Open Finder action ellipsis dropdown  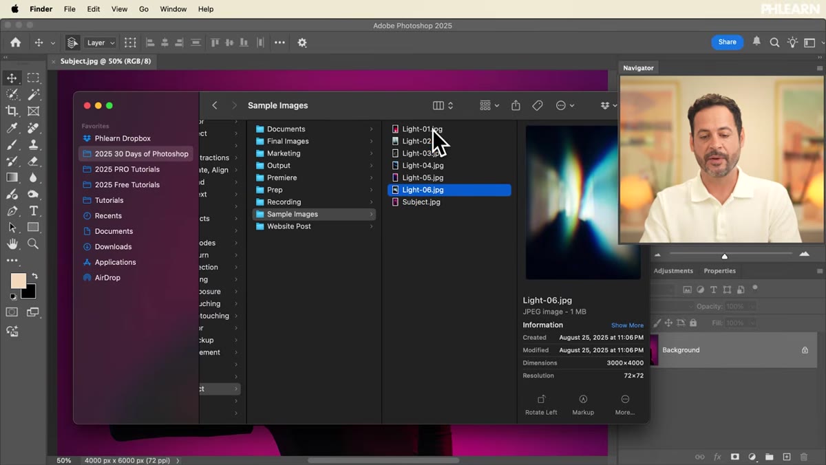pos(565,105)
